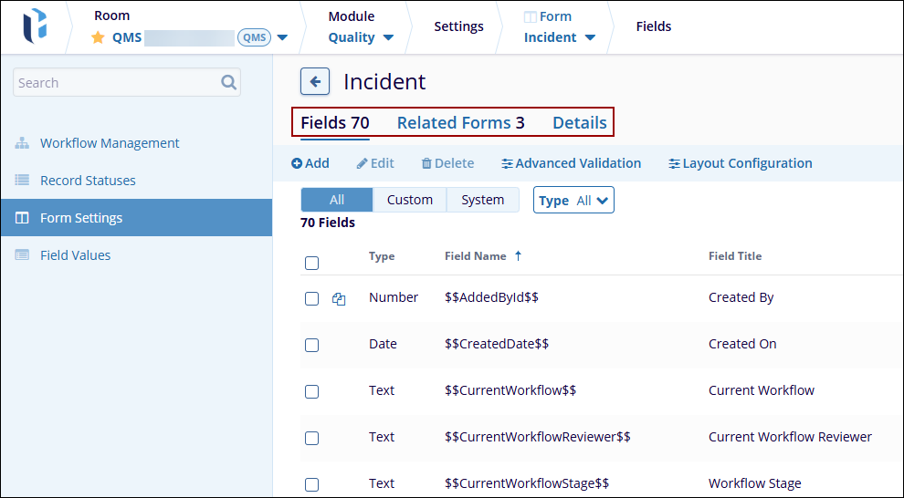
Task: Sort by the Field Name column header
Action: click(476, 256)
